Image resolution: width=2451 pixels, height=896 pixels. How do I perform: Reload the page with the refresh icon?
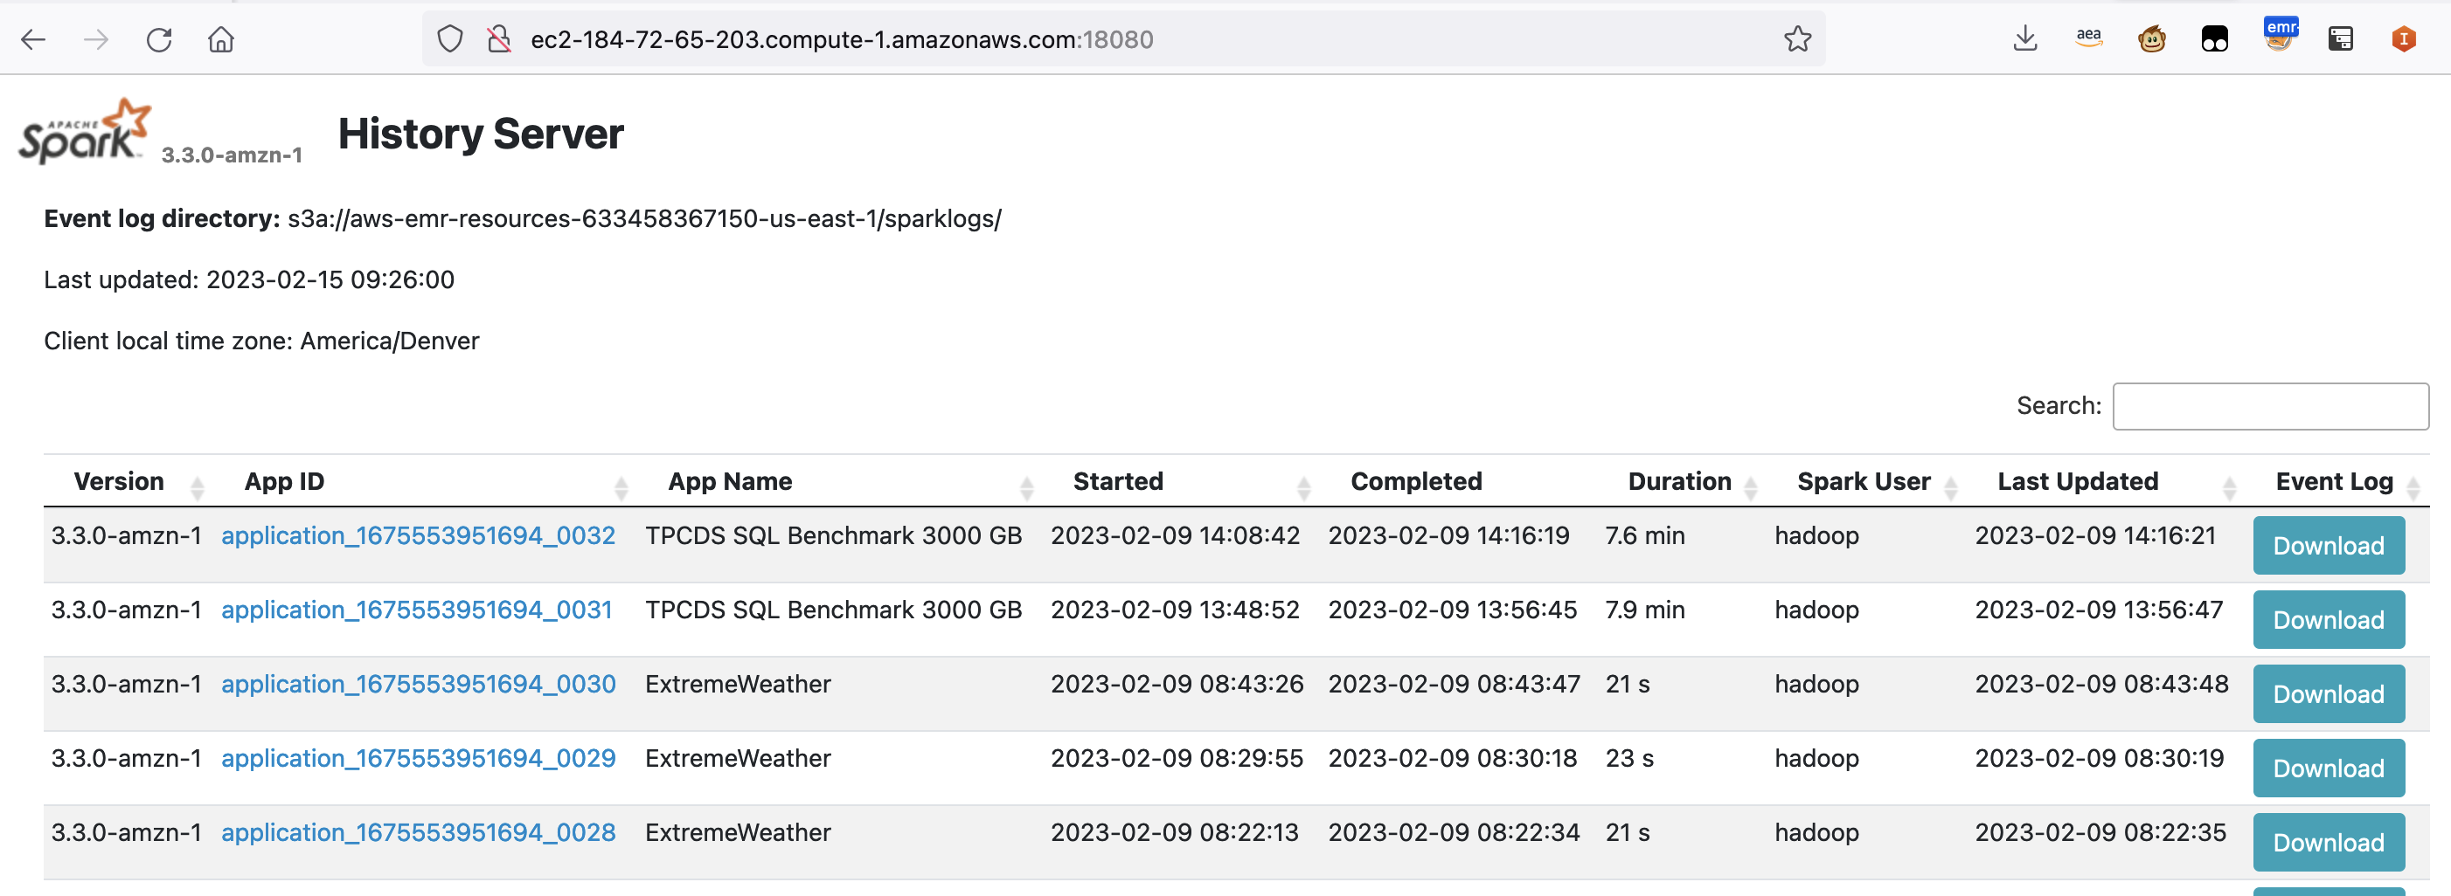(x=159, y=39)
